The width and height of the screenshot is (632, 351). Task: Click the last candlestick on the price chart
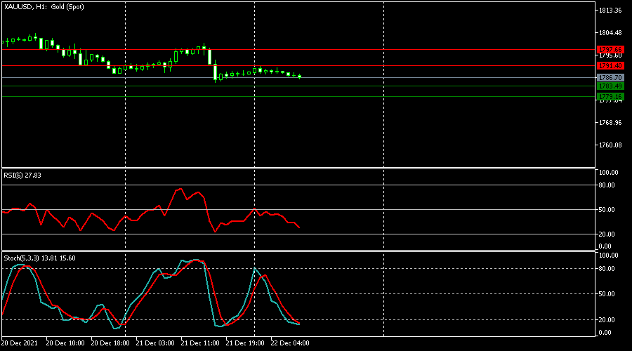pos(299,77)
